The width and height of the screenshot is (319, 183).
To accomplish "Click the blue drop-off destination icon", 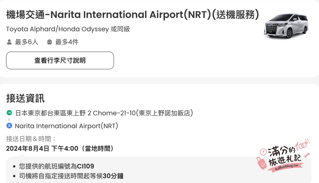I will [9, 126].
